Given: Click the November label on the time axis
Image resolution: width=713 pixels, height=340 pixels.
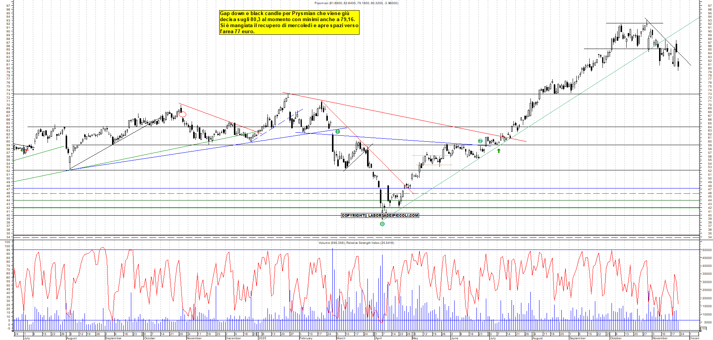Looking at the screenshot, I should (194, 338).
